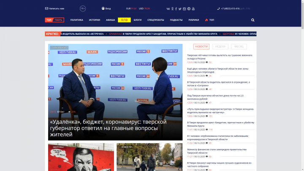The width and height of the screenshot is (304, 171).
Task: Click the Вход login link
Action: 108,8
